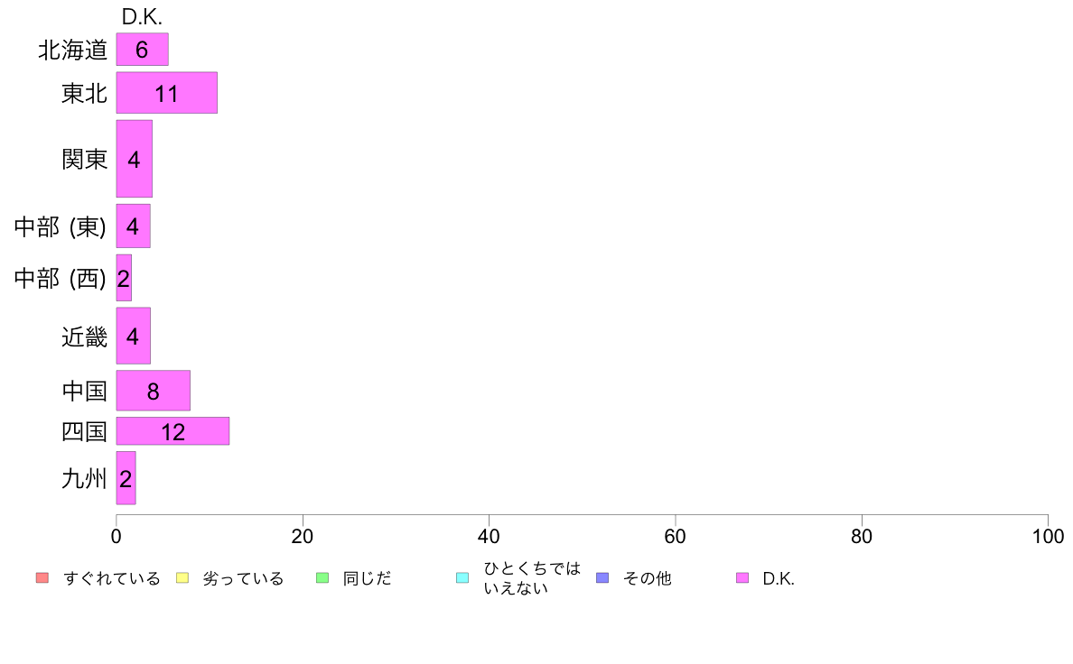Screen dimensions: 1073x664
Task: Select the 北海道 bar showing 6
Action: [x=143, y=50]
